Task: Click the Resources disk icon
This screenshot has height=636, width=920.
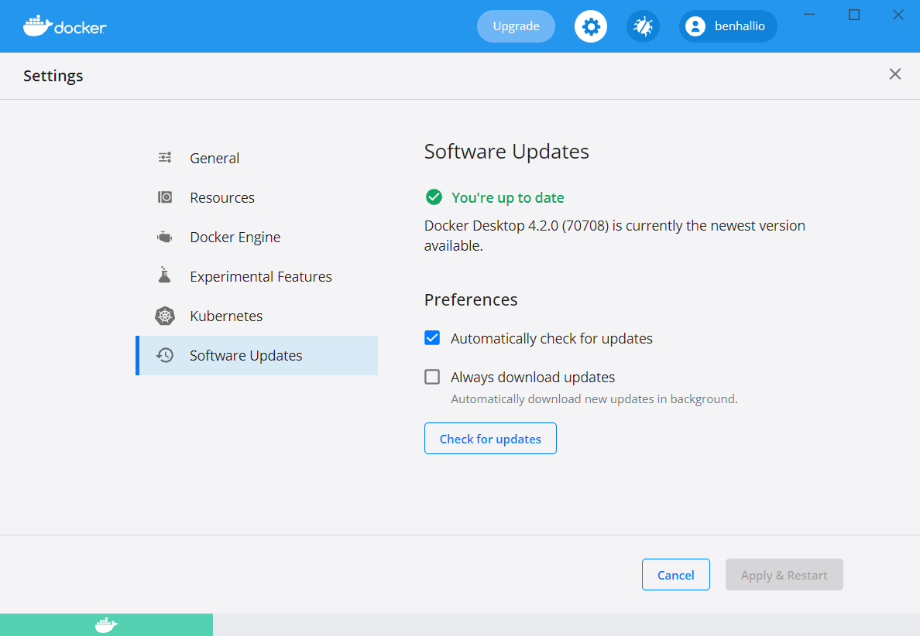Action: click(x=165, y=197)
